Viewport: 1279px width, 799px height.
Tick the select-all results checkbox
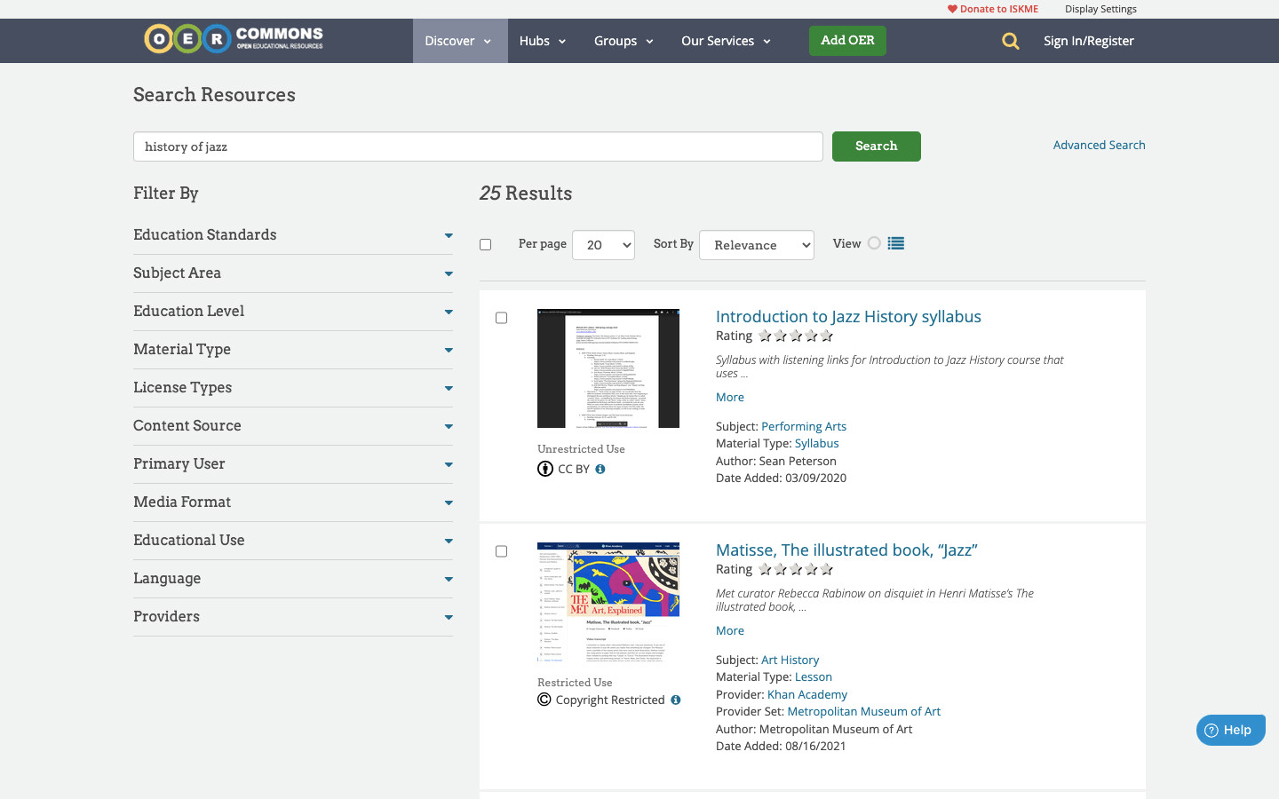point(485,244)
